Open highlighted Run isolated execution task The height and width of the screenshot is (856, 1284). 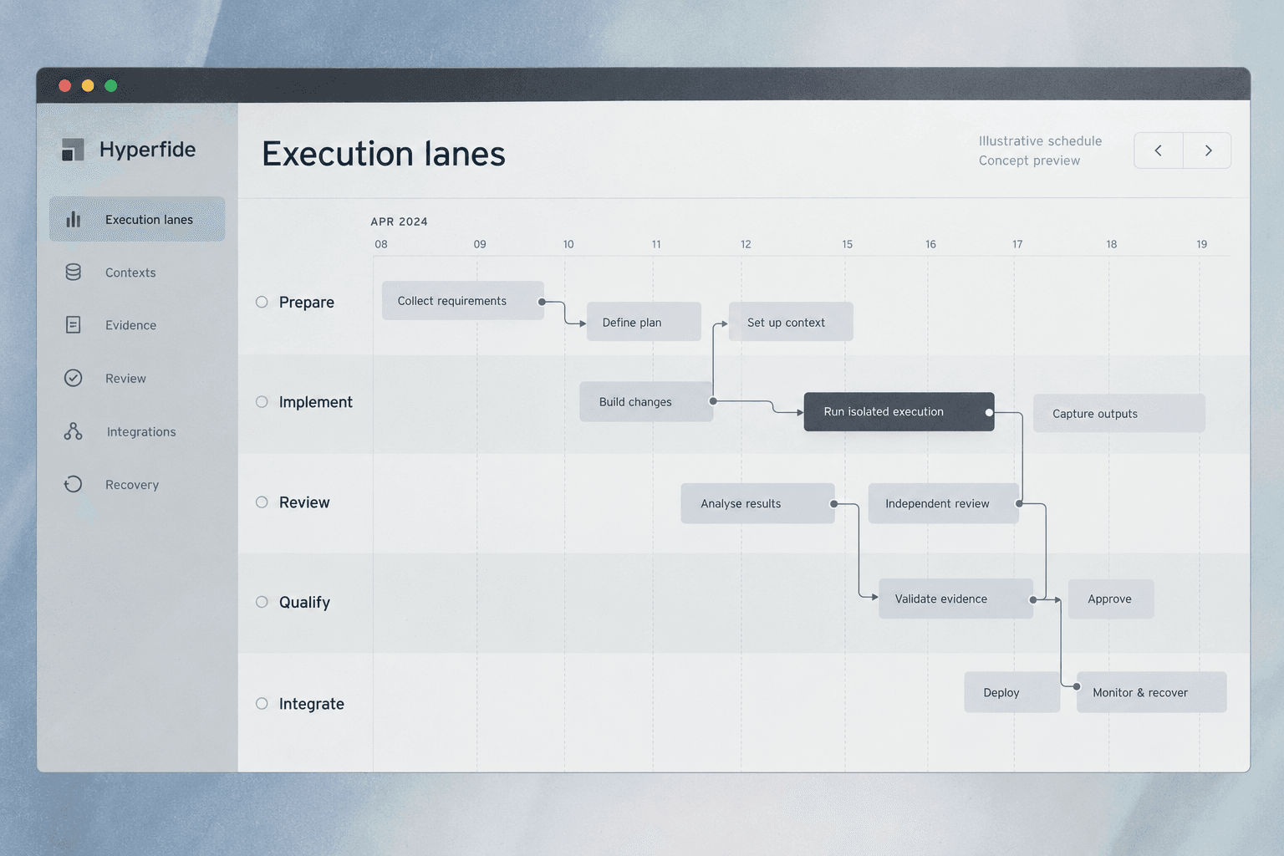(899, 412)
